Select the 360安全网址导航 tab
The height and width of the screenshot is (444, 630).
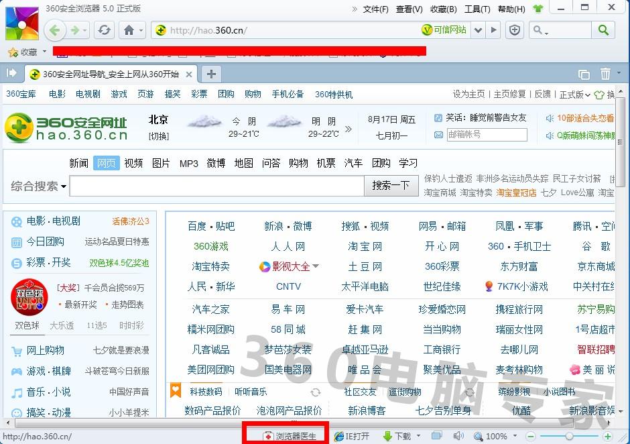tap(111, 74)
